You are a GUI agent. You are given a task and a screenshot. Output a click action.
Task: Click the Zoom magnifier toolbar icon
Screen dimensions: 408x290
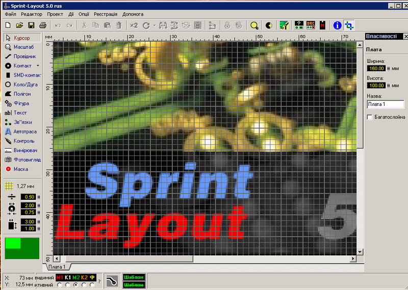pos(254,25)
